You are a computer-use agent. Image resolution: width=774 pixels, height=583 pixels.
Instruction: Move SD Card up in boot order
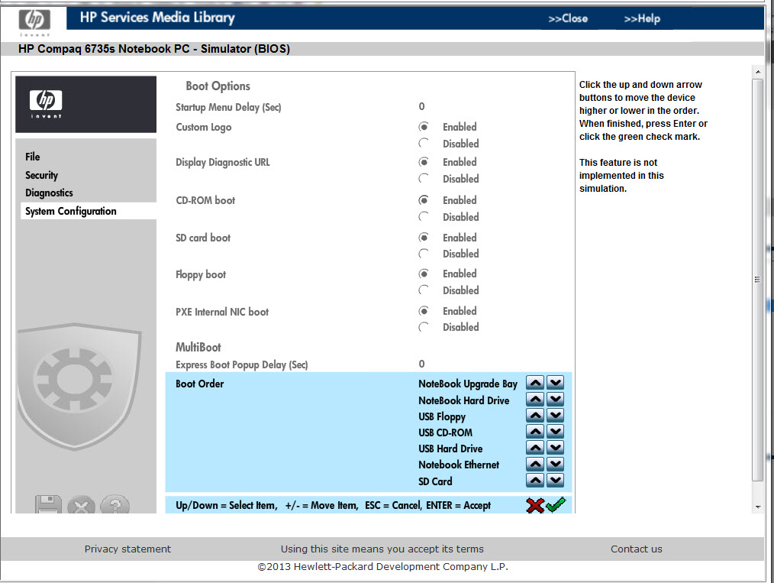coord(535,481)
